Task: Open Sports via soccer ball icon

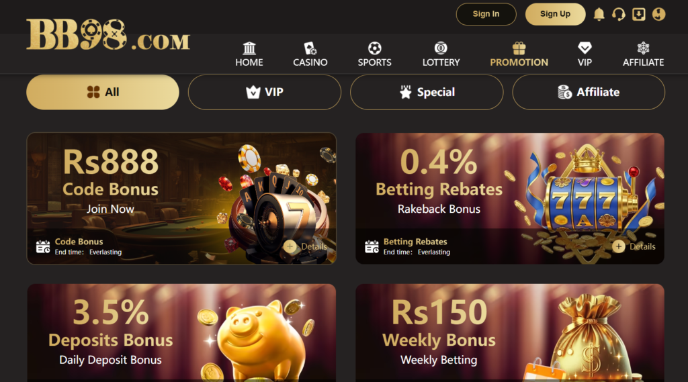Action: point(374,48)
